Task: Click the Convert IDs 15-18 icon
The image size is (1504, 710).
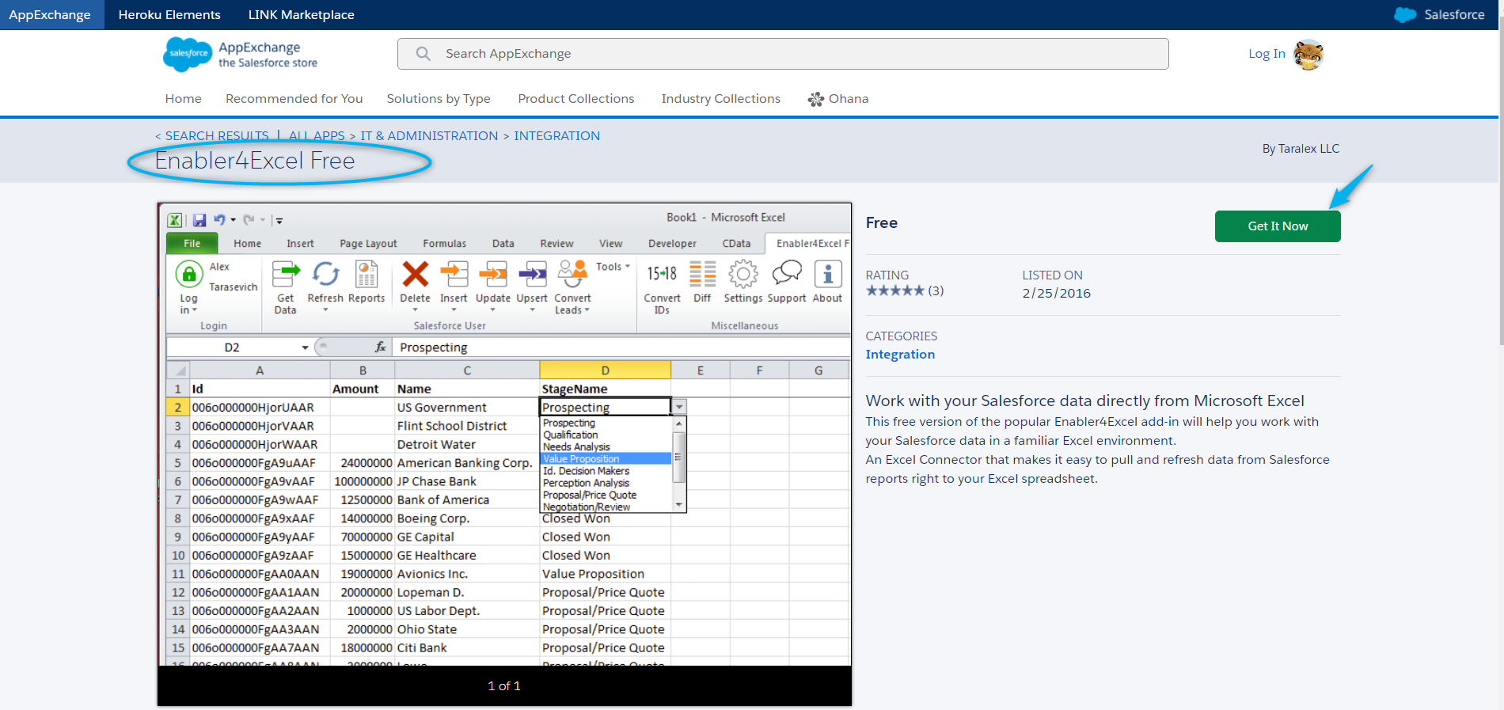Action: coord(662,274)
